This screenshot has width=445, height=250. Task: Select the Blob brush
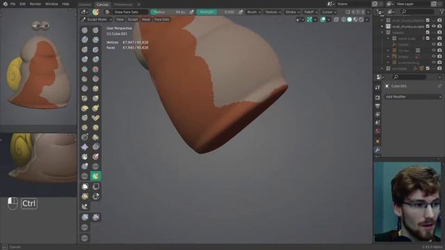pyautogui.click(x=96, y=59)
